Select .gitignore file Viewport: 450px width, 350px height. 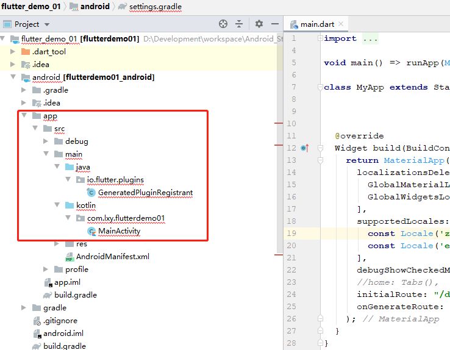pos(60,321)
